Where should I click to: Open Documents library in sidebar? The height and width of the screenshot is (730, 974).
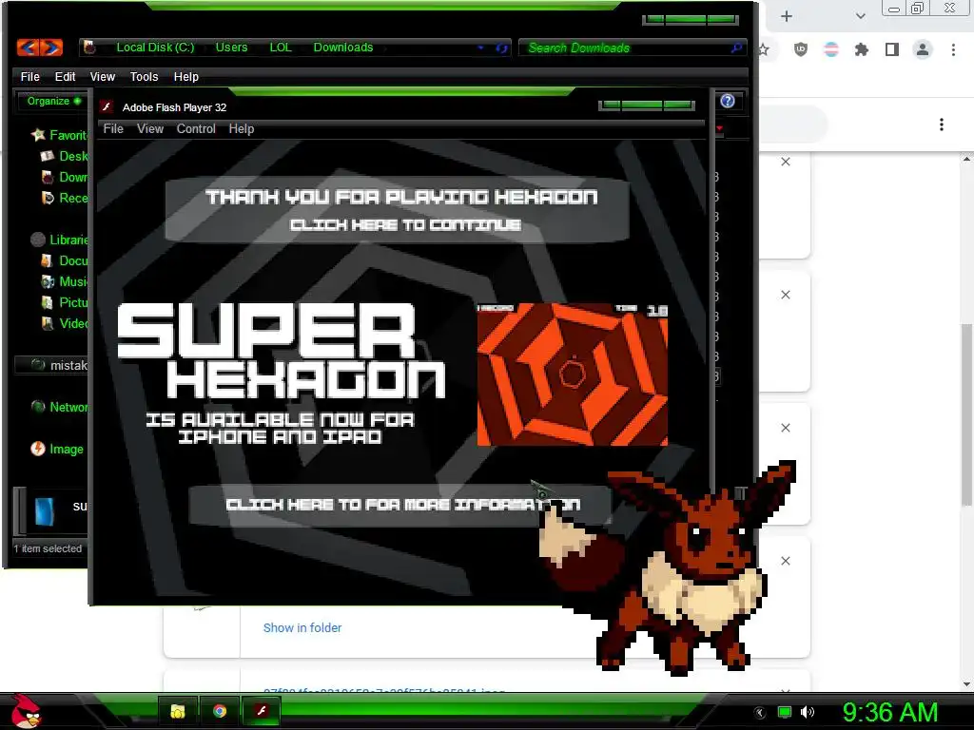click(x=66, y=260)
